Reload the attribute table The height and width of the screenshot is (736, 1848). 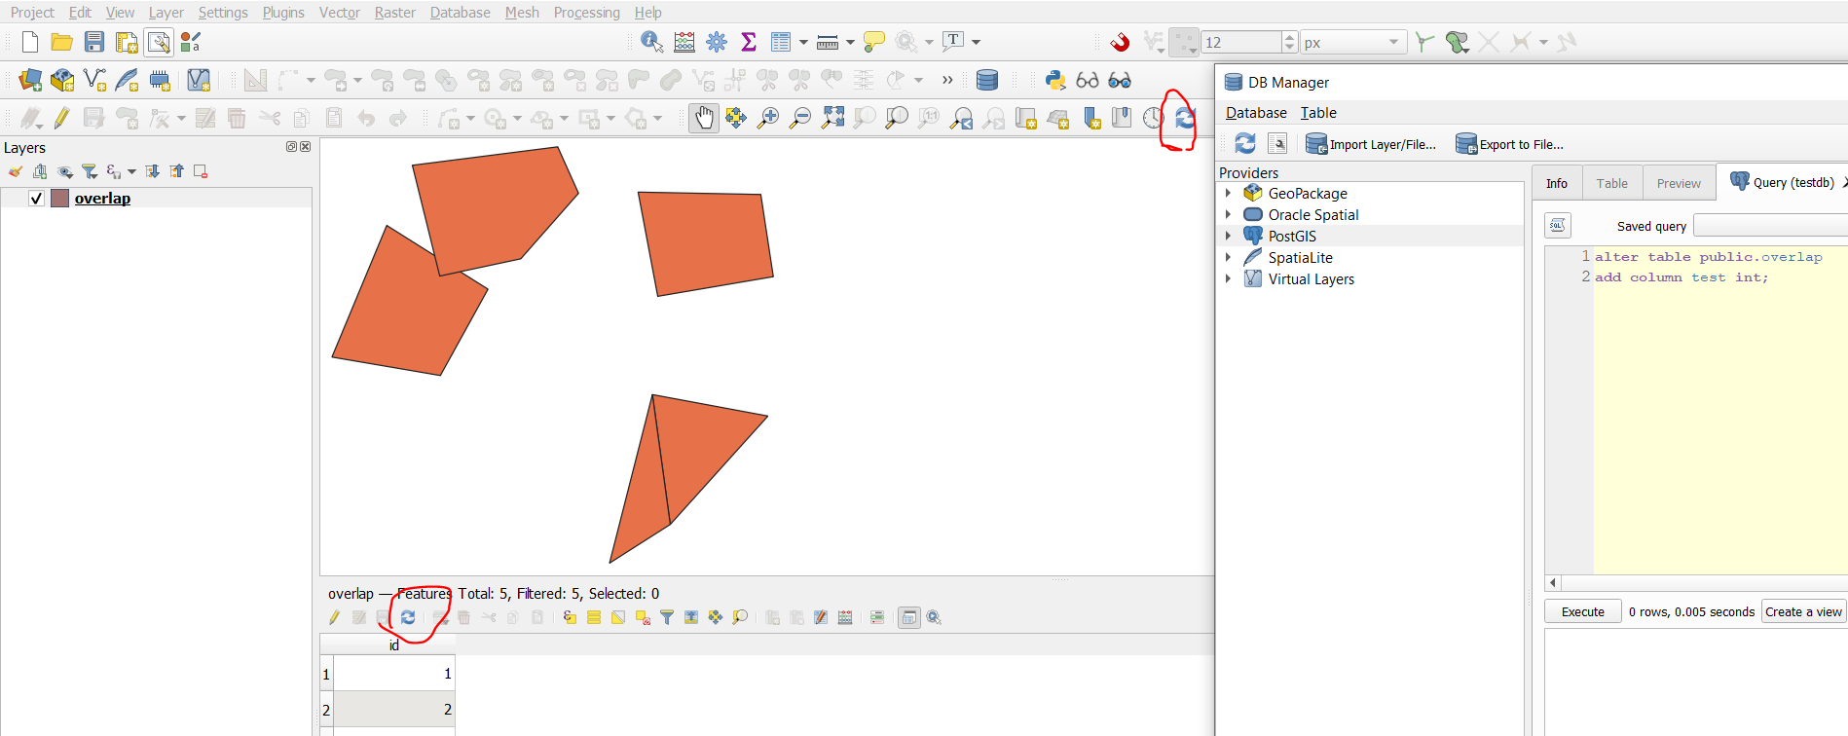[408, 617]
